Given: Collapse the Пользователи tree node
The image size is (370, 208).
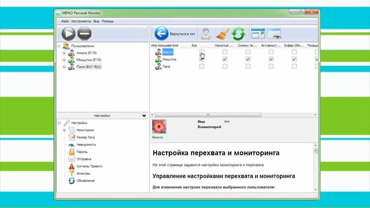Looking at the screenshot, I should [x=59, y=46].
